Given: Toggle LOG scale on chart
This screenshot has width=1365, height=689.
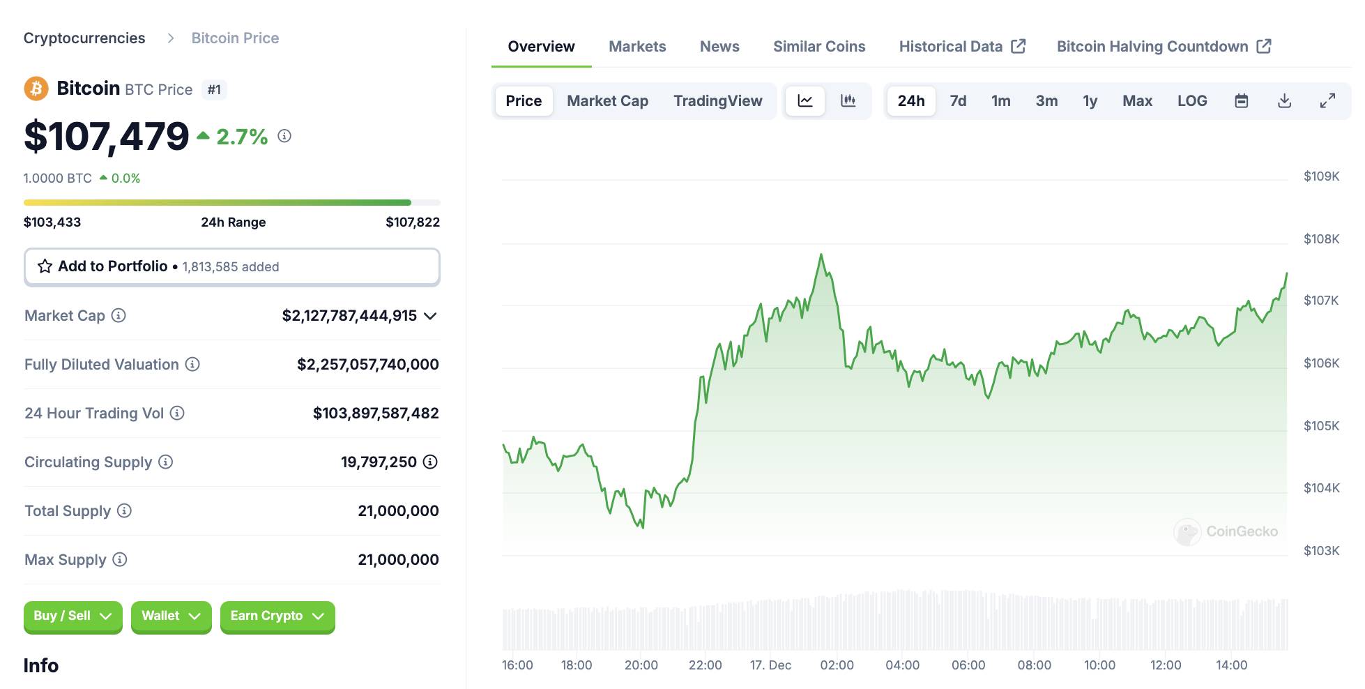Looking at the screenshot, I should [1192, 101].
